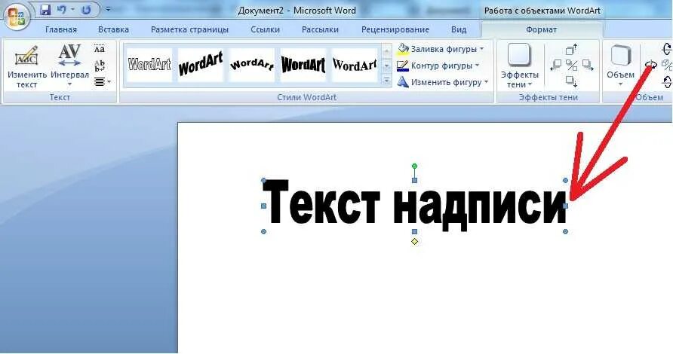Open the Интервал spacing dropdown
This screenshot has height=354, width=673.
[69, 66]
